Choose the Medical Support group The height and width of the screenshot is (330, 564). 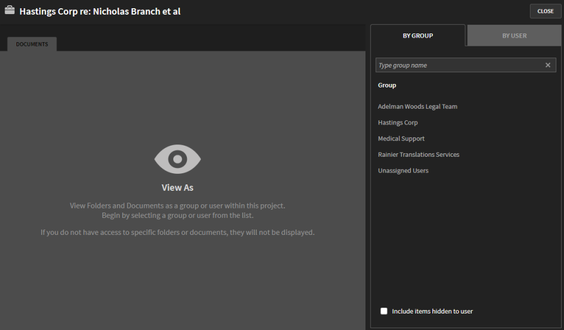coord(401,139)
